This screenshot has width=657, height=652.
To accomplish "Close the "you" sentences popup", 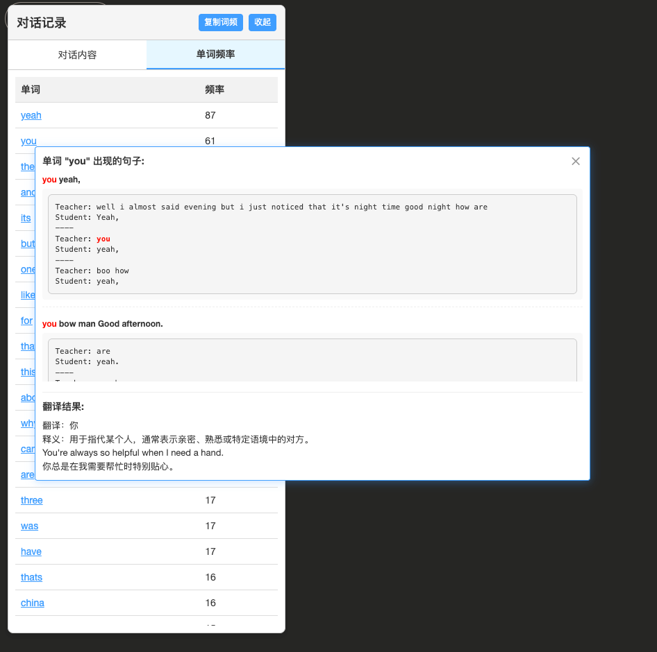I will click(x=575, y=162).
